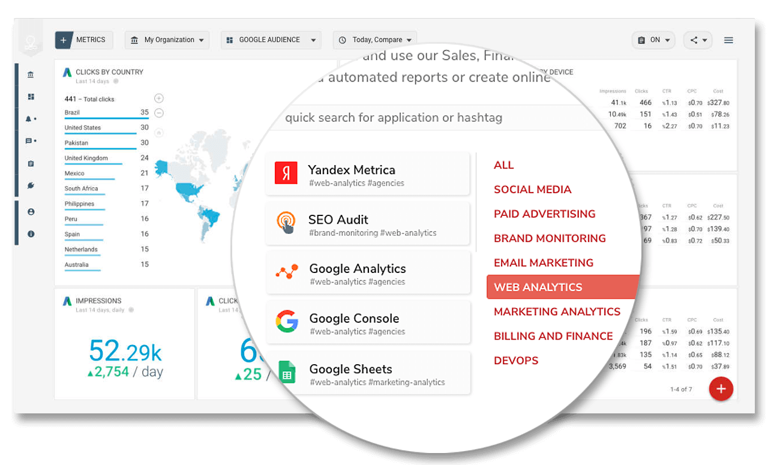This screenshot has height=465, width=780.
Task: Click Google Ads logo on Clicks by Country
Action: pyautogui.click(x=67, y=73)
